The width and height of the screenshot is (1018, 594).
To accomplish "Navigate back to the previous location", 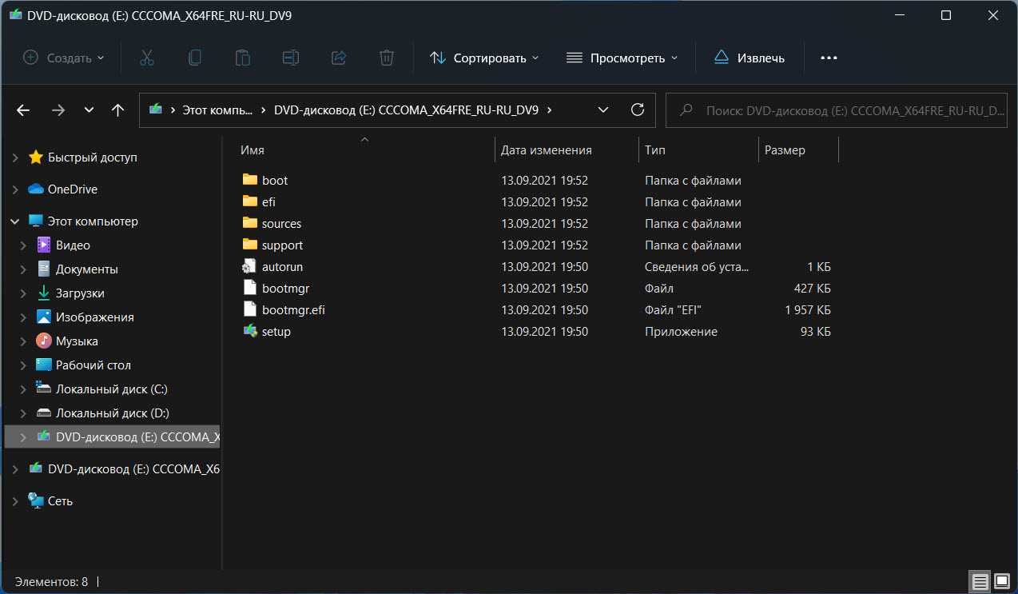I will point(23,110).
